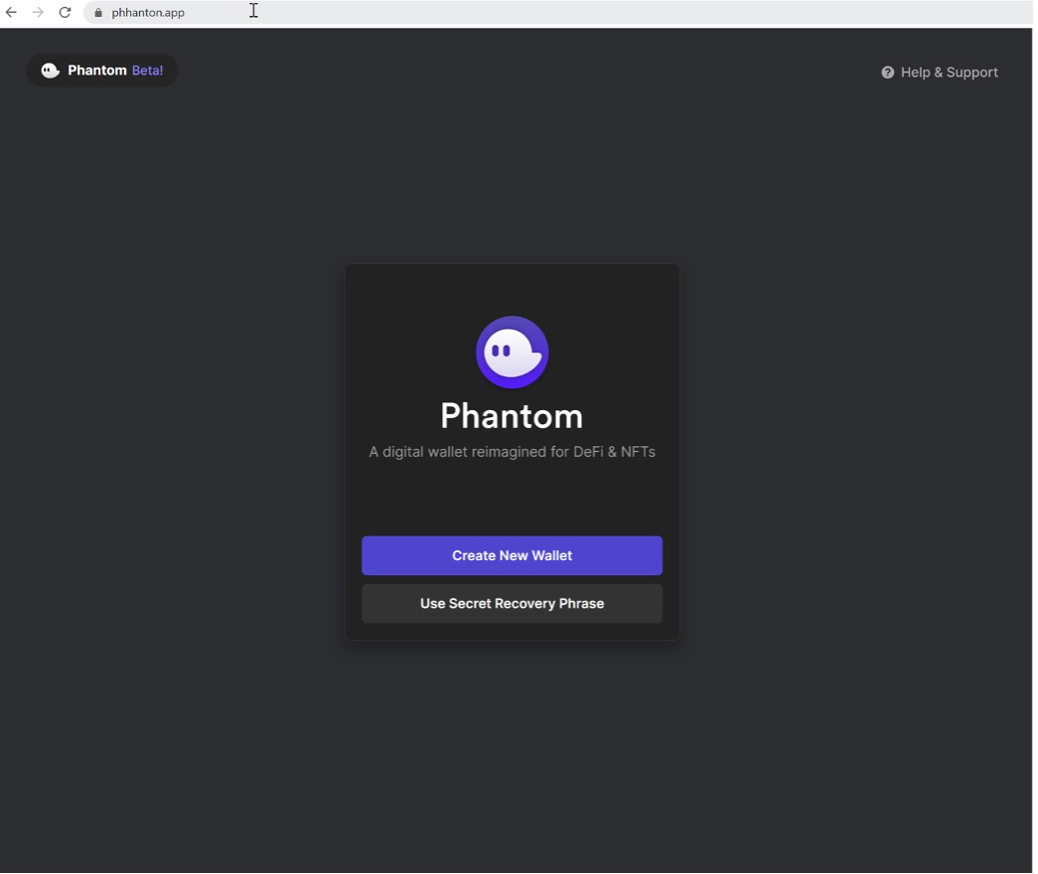Click the padlock icon in the address bar
The image size is (1038, 874).
pos(98,13)
